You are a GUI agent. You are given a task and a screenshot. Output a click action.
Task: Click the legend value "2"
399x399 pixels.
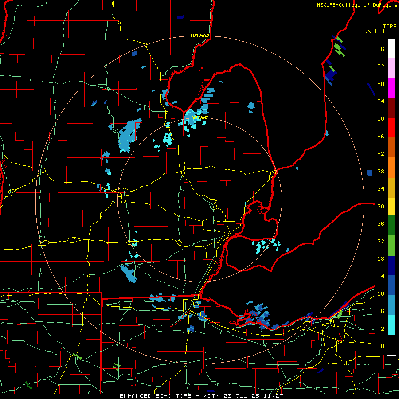(383, 329)
